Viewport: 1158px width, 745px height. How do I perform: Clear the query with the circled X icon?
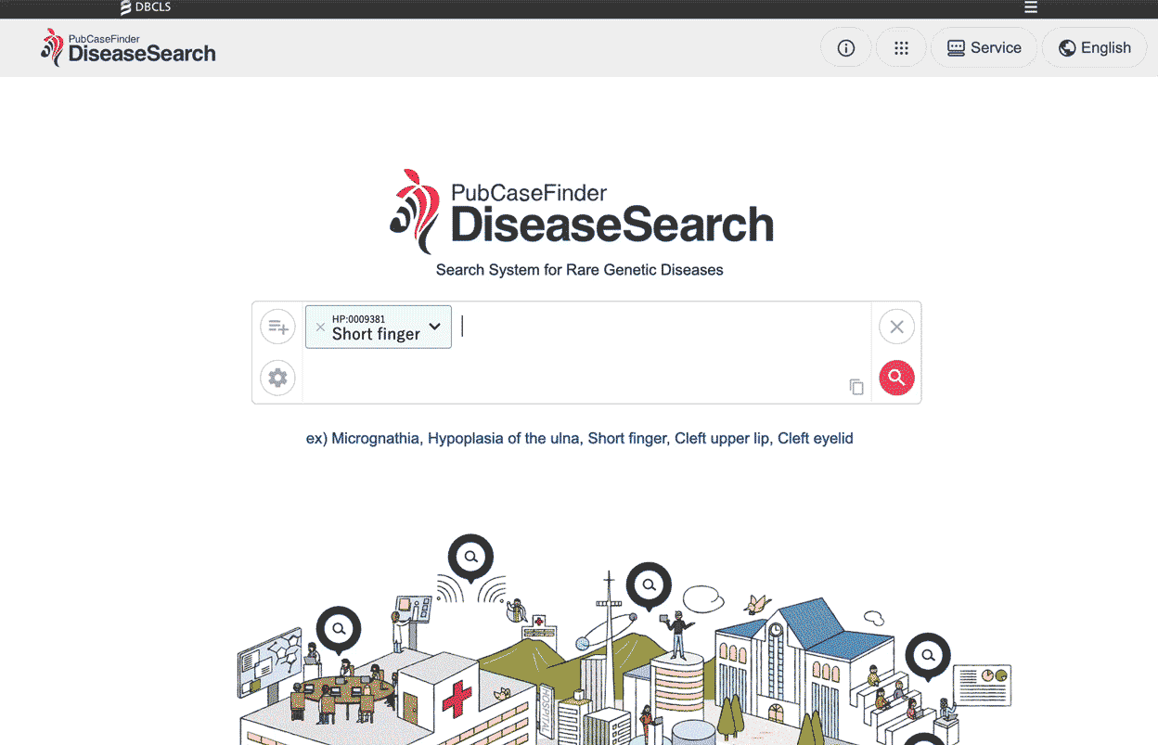coord(896,327)
